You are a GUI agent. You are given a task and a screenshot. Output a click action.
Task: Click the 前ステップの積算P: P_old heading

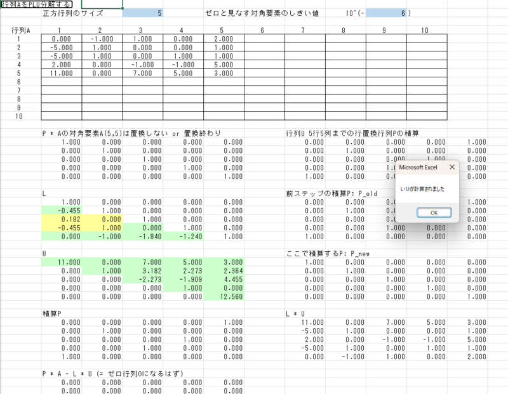(x=330, y=192)
